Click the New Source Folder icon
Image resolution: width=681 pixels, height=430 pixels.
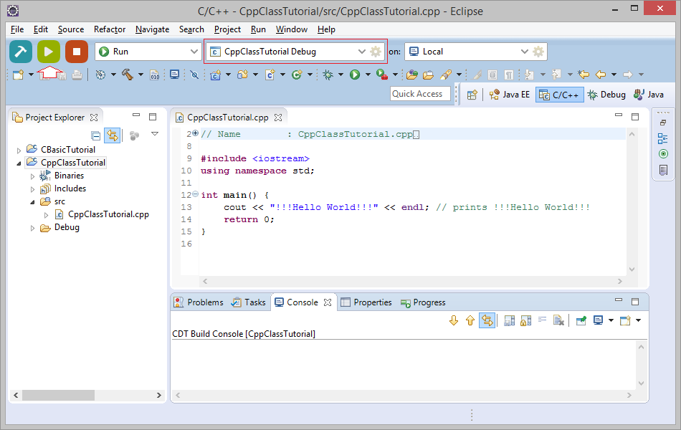[242, 75]
